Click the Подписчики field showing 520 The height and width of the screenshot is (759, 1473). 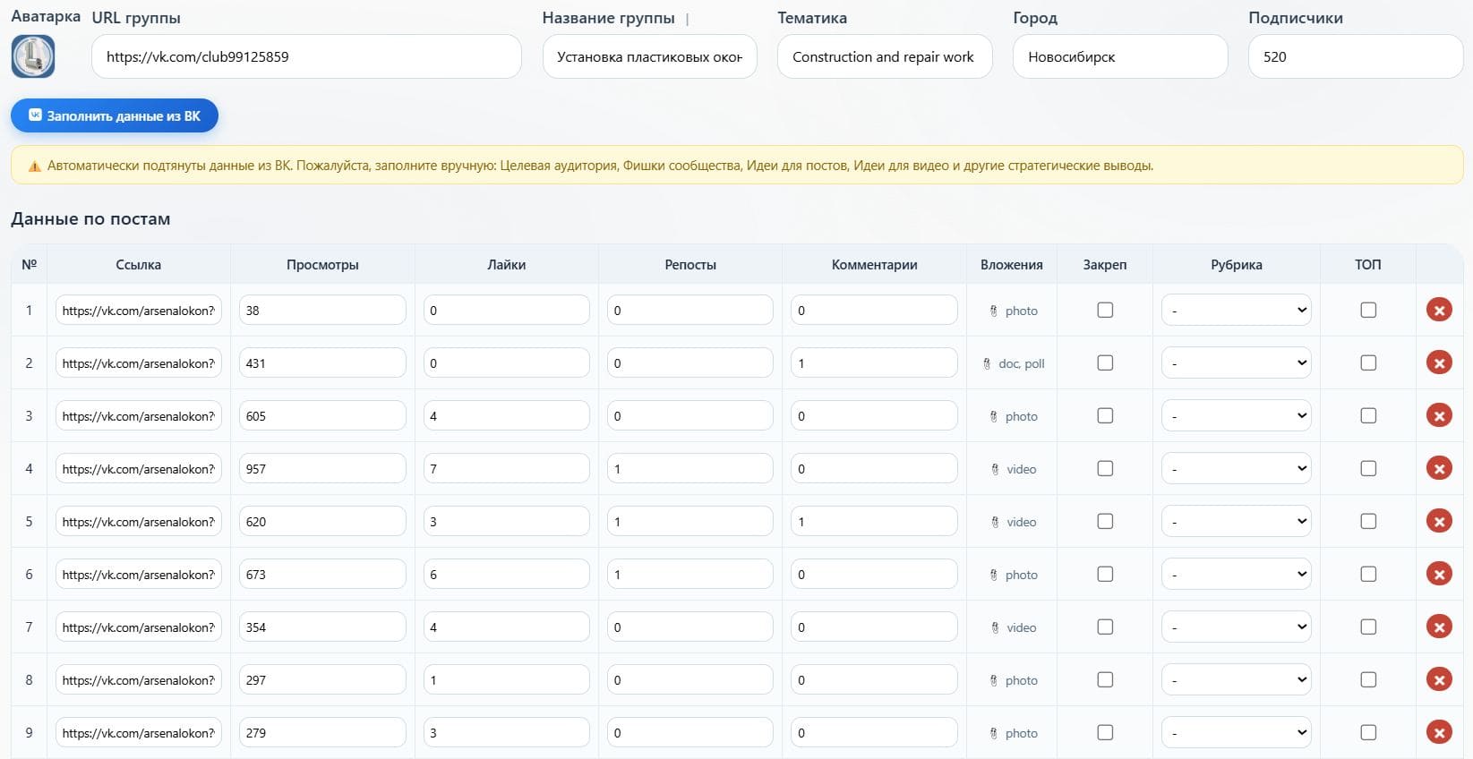(1356, 56)
